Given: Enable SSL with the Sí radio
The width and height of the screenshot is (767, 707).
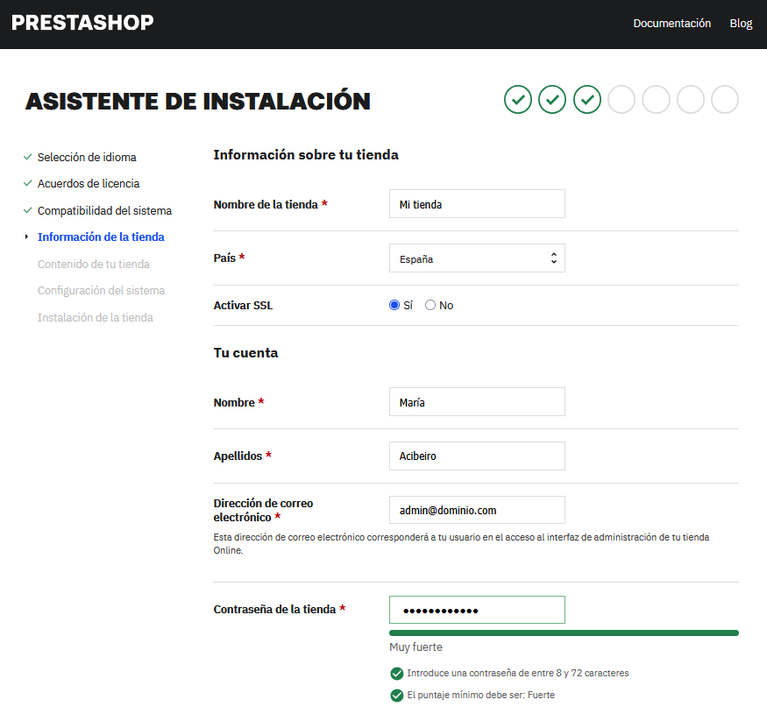Looking at the screenshot, I should coord(394,305).
